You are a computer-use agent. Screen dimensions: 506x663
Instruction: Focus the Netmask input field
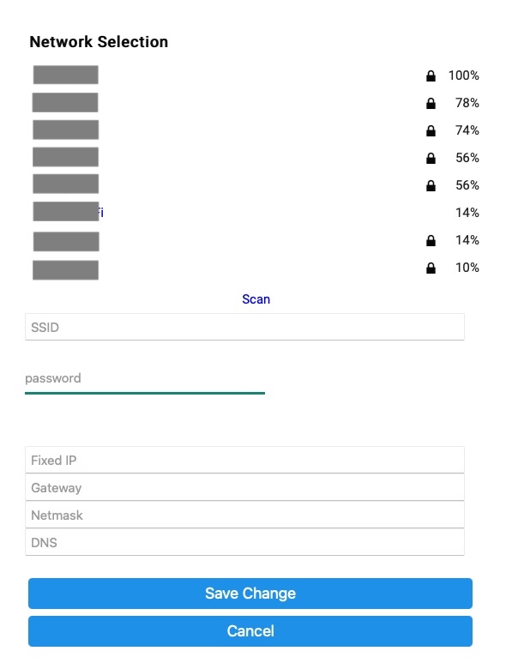pos(244,515)
